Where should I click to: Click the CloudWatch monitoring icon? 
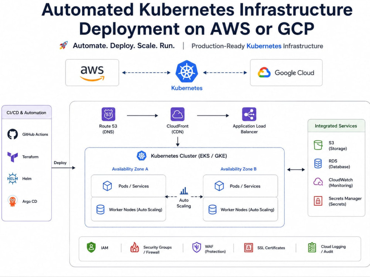[318, 182]
